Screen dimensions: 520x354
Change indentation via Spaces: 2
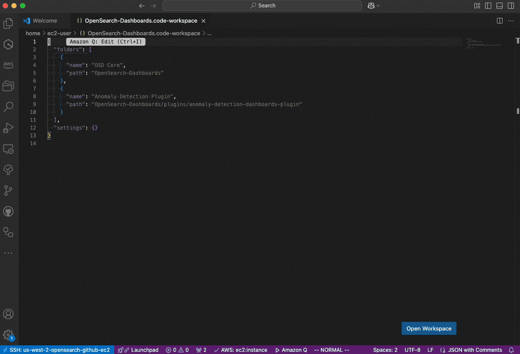(385, 350)
